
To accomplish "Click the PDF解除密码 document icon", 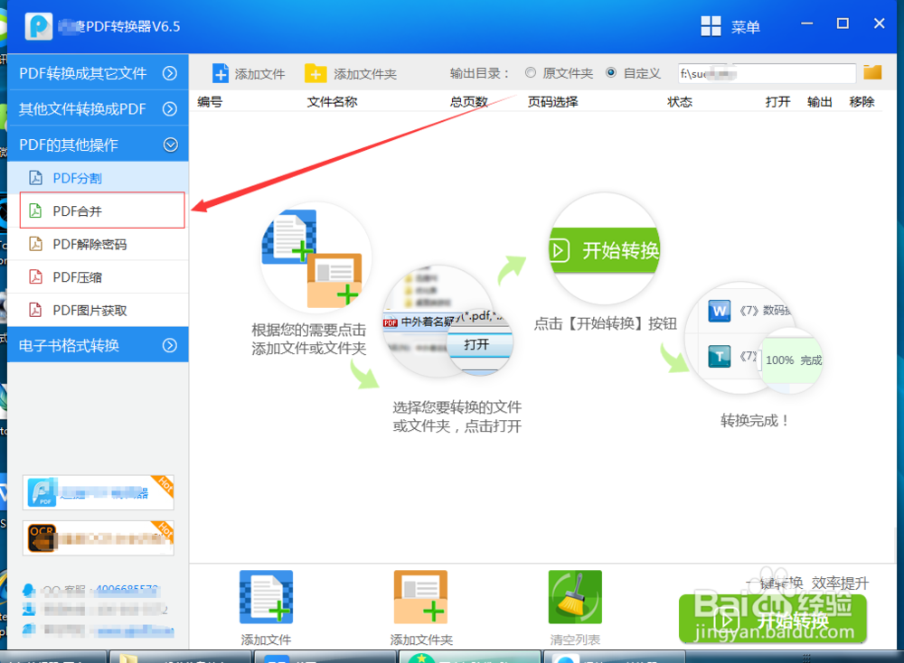I will [36, 244].
